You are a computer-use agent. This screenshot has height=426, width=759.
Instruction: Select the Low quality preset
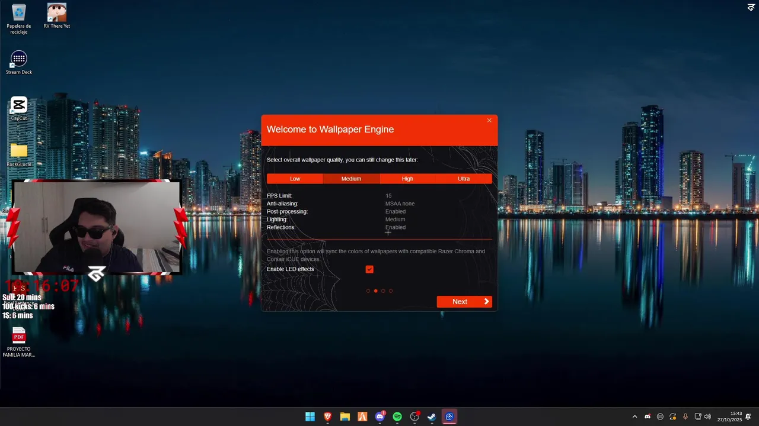point(295,179)
